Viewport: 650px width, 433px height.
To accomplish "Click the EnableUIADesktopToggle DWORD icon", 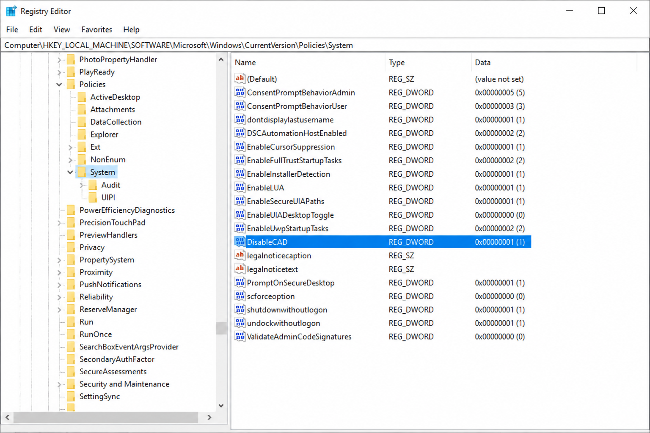I will [240, 214].
